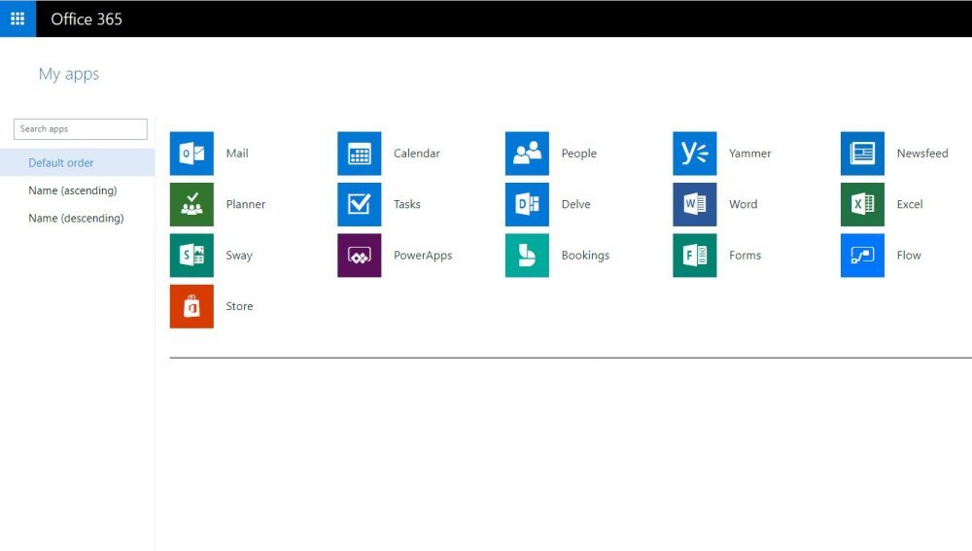
Task: Open the Store shopping bag icon
Action: (x=191, y=306)
